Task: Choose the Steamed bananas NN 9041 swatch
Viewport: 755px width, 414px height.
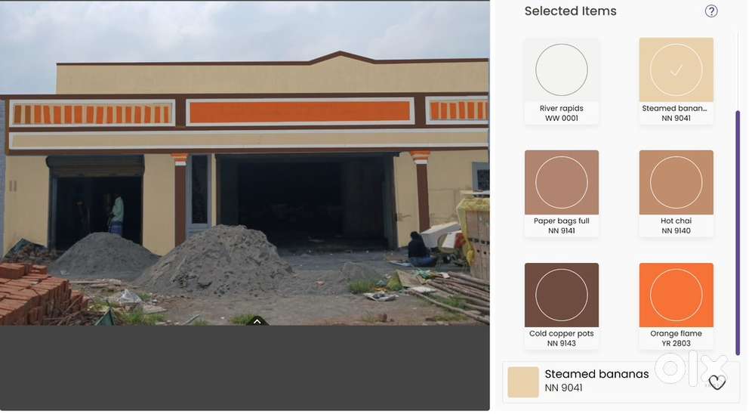Action: coord(676,81)
